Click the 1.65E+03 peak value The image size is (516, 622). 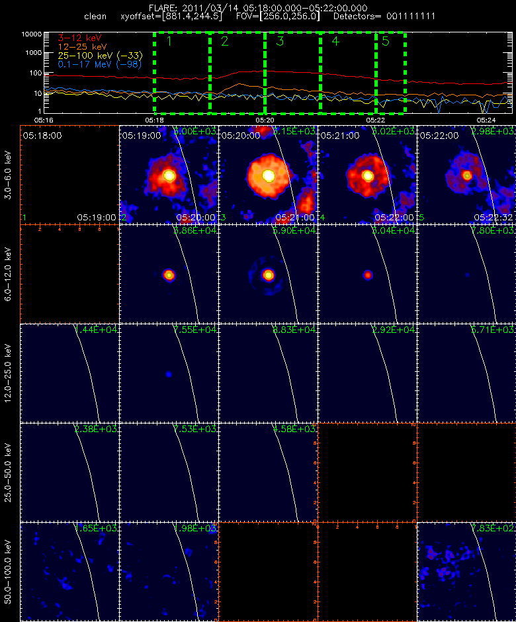point(97,528)
